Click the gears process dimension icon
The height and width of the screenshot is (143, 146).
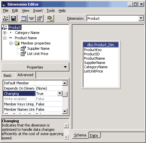50,18
